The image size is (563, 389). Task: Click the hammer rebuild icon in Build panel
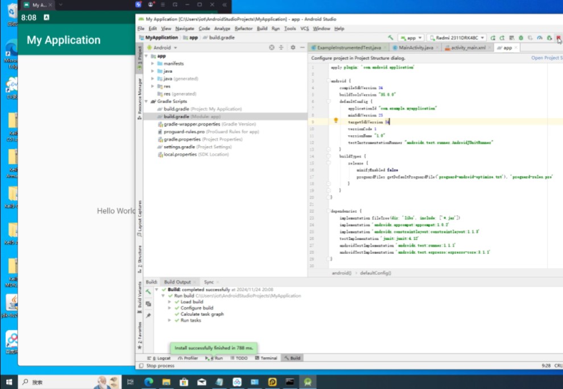(148, 292)
